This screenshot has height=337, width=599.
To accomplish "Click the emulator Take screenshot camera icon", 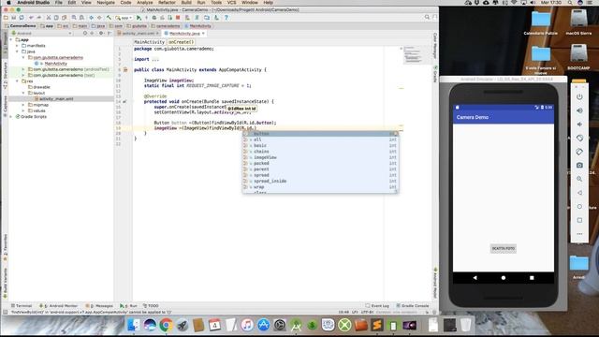I will tap(579, 165).
